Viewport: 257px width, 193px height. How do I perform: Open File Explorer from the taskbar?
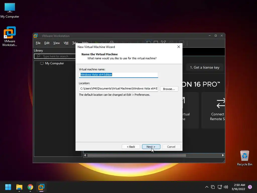click(x=19, y=187)
